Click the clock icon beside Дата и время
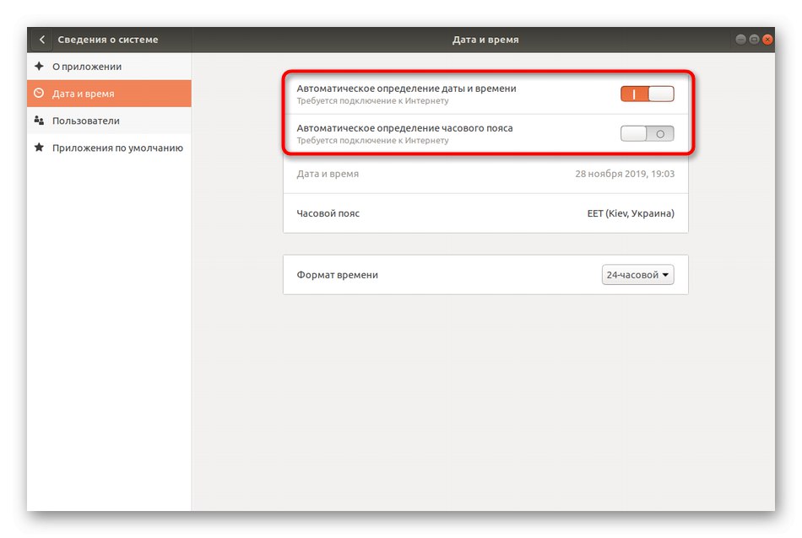 click(x=39, y=94)
